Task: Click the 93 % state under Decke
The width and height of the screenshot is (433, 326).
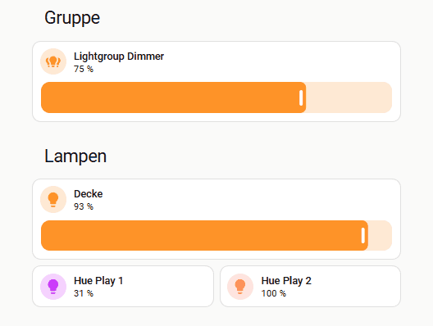Action: coord(84,206)
